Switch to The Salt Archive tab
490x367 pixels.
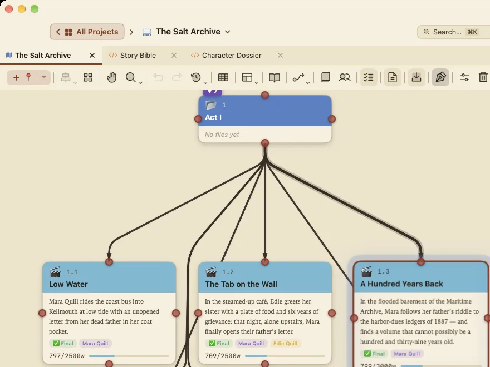[43, 55]
